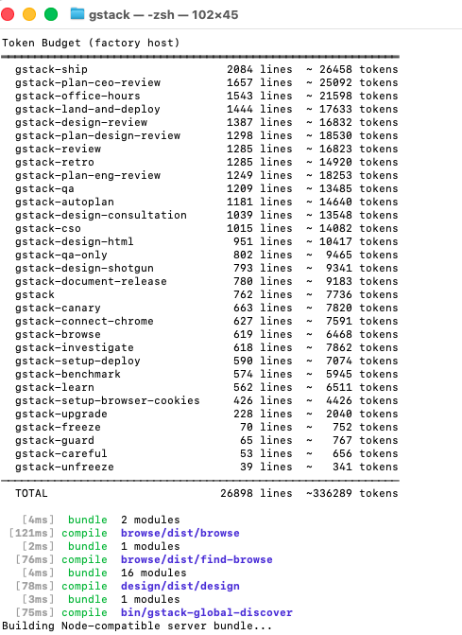
Task: Click 'Building Node-compatible server bundle...' line
Action: tap(137, 626)
